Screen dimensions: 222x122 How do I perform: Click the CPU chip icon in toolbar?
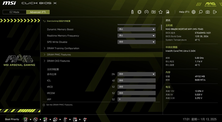(139, 12)
